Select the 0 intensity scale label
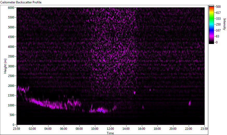This screenshot has height=135, width=227. [217, 42]
